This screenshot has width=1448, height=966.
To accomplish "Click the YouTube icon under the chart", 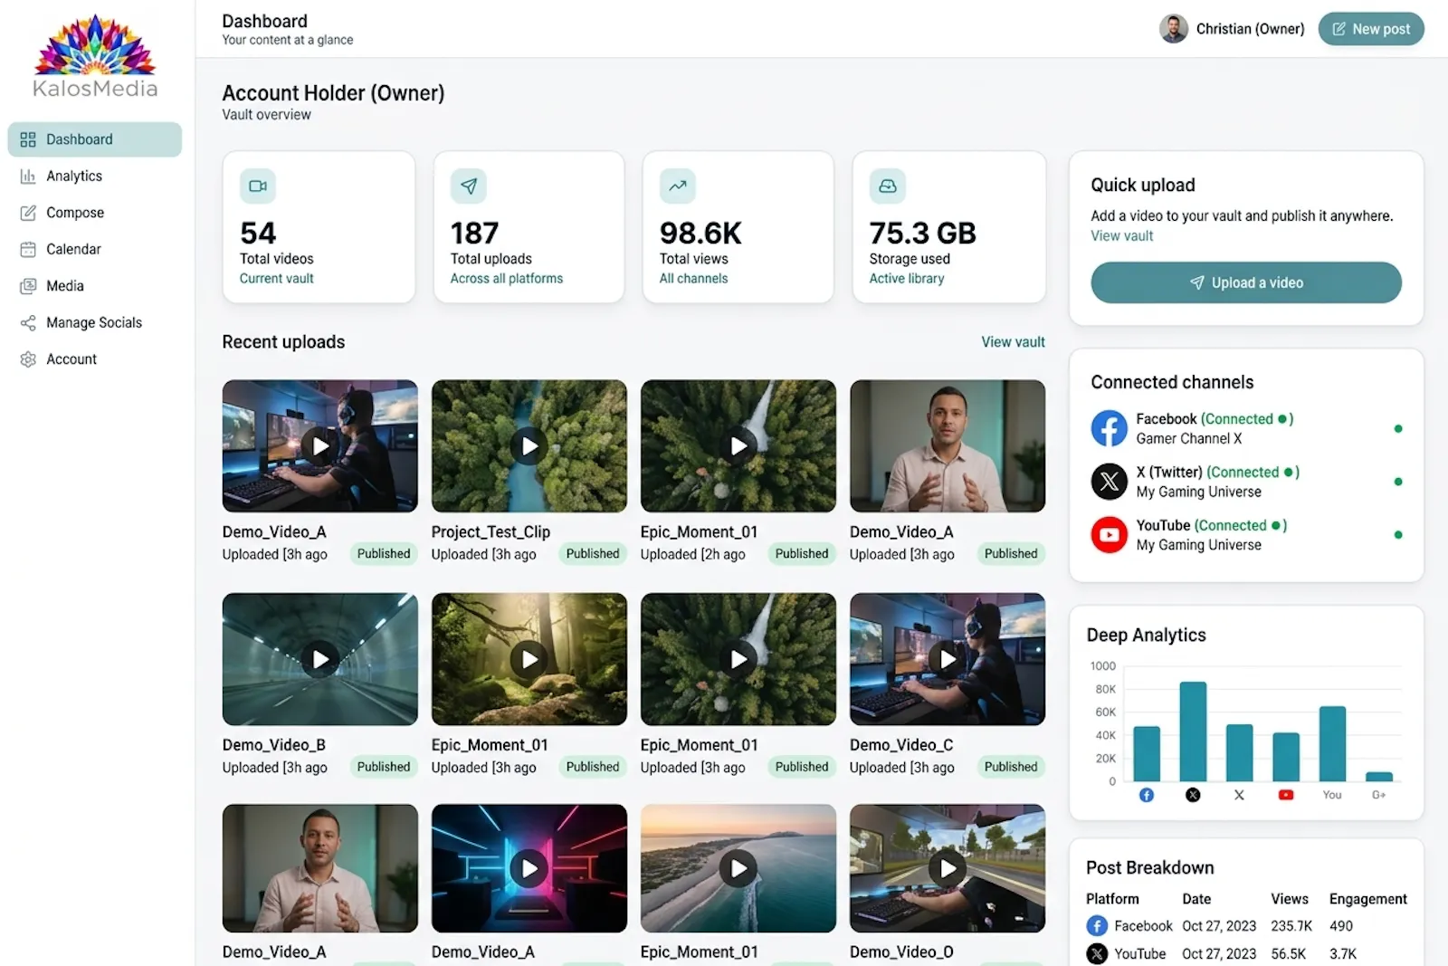I will [1286, 795].
